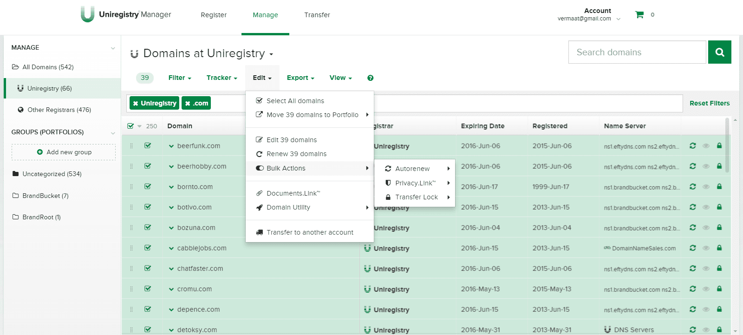Remove the Uniregistry filter tag
The height and width of the screenshot is (335, 743).
(x=136, y=103)
